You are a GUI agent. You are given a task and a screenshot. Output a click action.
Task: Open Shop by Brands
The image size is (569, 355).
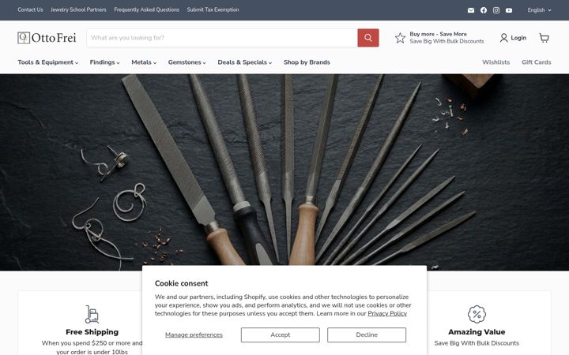tap(307, 62)
